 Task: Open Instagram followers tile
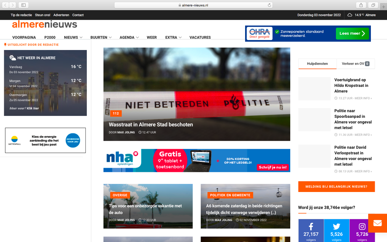point(362,230)
